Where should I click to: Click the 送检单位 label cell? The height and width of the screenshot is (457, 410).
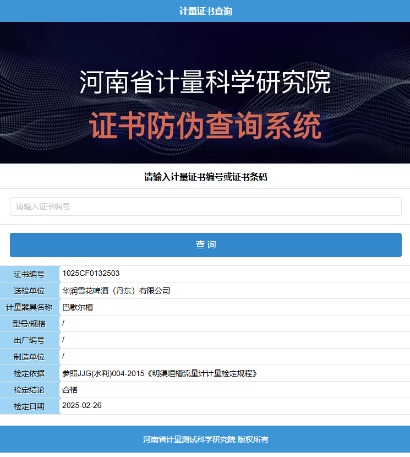tap(29, 291)
